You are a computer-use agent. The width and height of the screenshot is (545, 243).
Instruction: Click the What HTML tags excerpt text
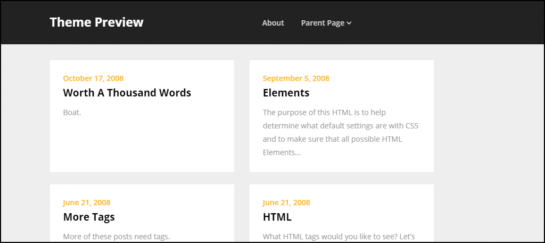click(339, 237)
